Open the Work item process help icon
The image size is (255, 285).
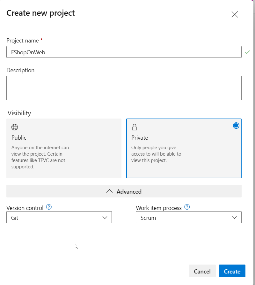(188, 207)
